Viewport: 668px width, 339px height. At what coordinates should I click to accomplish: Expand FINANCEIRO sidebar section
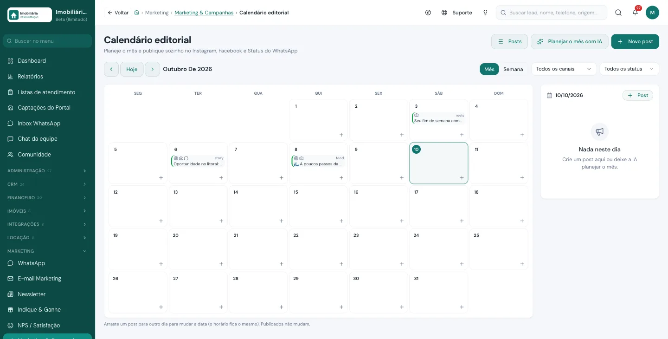(47, 198)
